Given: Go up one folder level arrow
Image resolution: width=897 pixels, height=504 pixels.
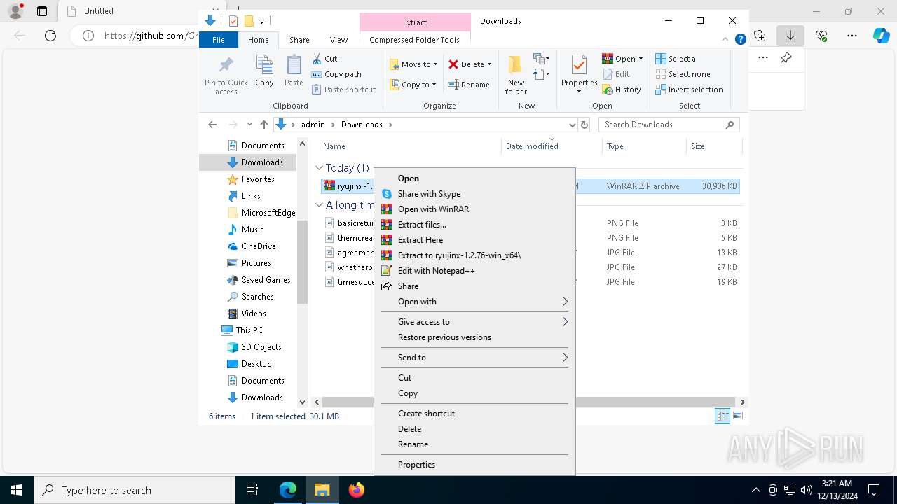Looking at the screenshot, I should click(263, 125).
